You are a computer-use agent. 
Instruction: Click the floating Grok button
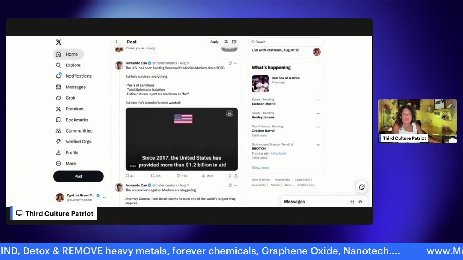tap(362, 187)
